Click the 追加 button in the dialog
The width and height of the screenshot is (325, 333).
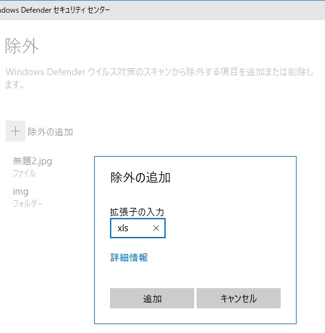click(152, 298)
